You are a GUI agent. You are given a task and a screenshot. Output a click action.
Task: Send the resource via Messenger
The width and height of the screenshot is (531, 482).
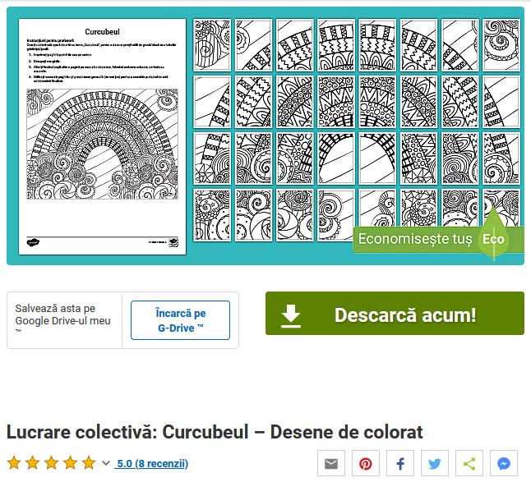[504, 463]
